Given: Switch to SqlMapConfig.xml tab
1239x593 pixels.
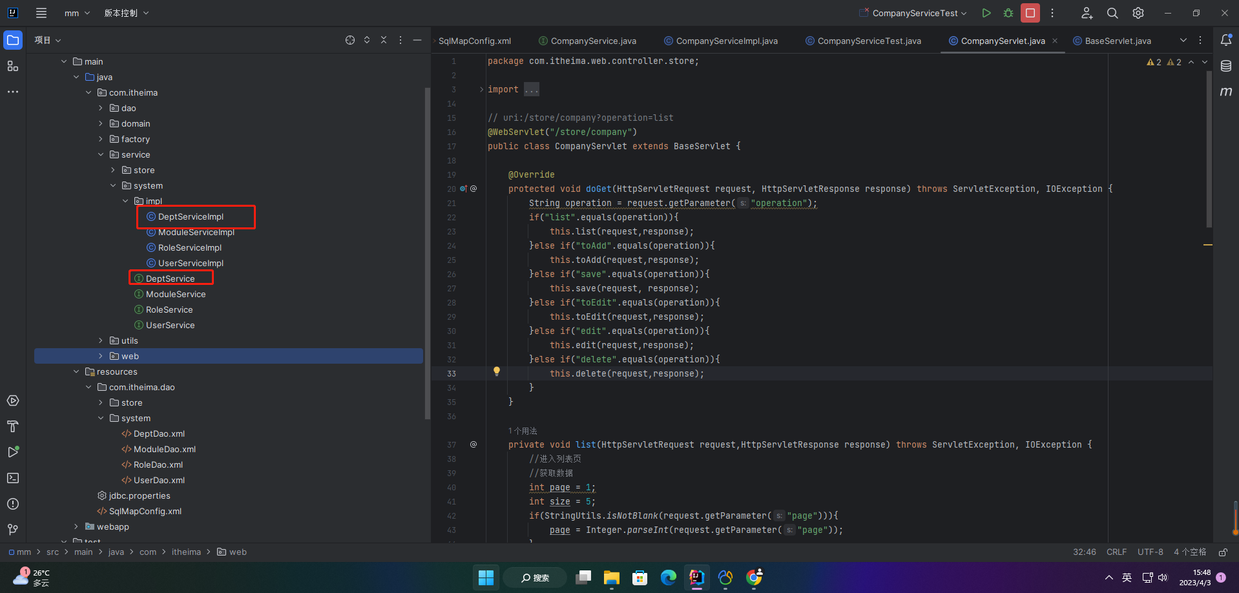Looking at the screenshot, I should coord(475,41).
